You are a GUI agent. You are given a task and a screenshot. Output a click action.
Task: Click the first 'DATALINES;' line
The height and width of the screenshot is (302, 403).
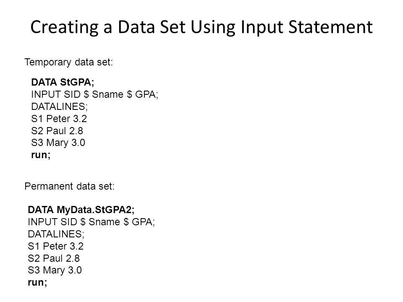(59, 107)
